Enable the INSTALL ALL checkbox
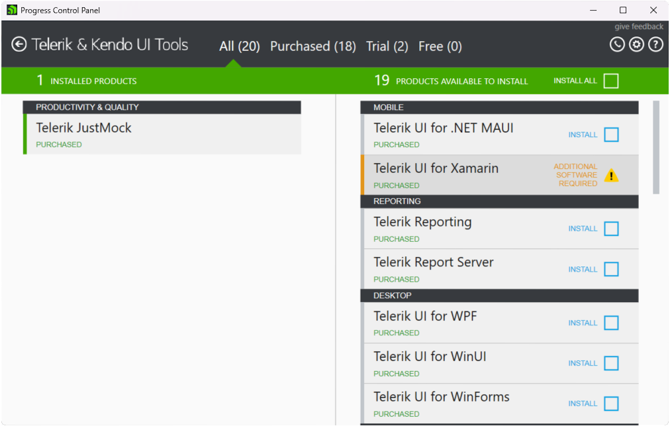Viewport: 670px width, 426px height. click(610, 80)
